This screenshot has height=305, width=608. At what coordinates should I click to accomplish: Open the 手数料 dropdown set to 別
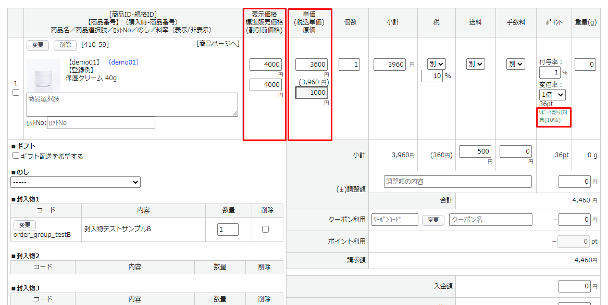[x=516, y=64]
